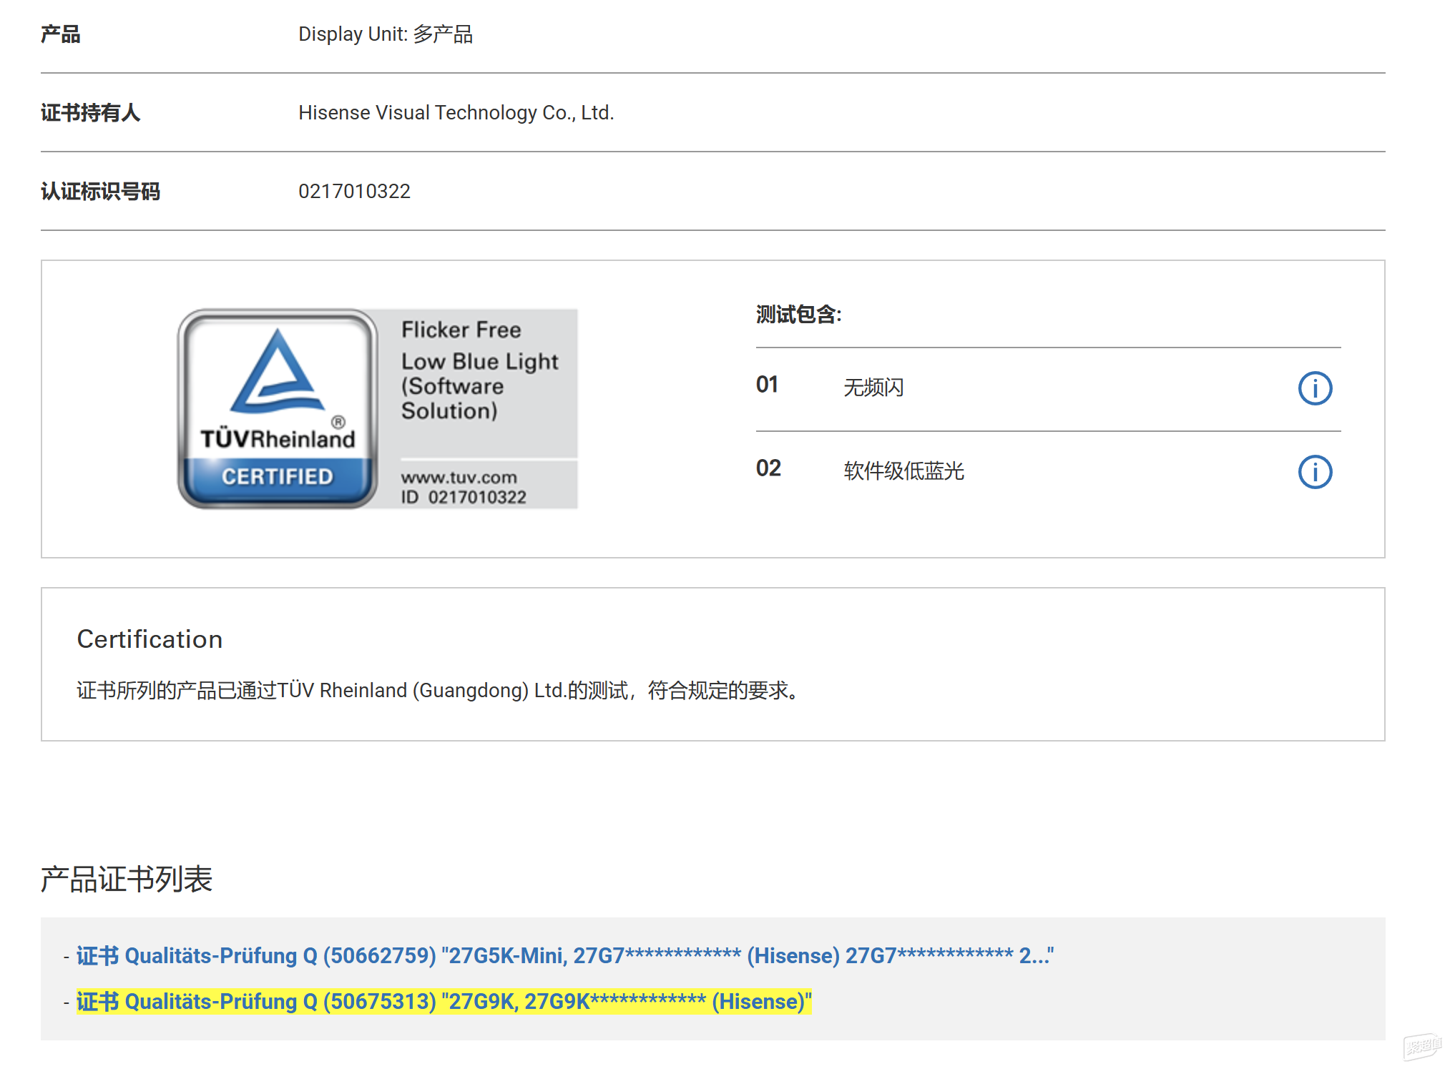Viewport: 1450px width, 1069px height.
Task: Click the 无频闪 test row label
Action: (x=873, y=388)
